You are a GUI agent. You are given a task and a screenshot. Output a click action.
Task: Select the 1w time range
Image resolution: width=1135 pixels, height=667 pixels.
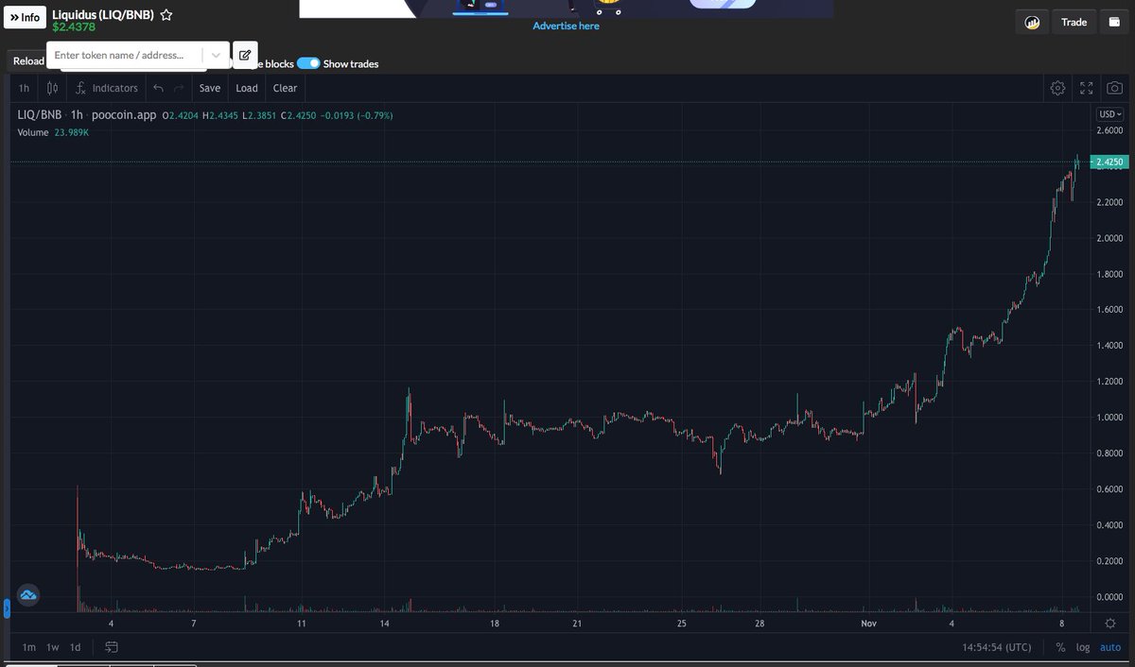coord(53,647)
